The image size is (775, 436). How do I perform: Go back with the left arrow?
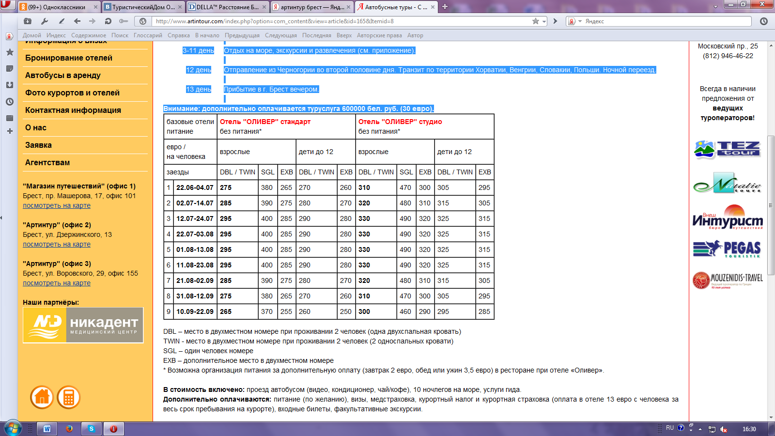click(77, 21)
